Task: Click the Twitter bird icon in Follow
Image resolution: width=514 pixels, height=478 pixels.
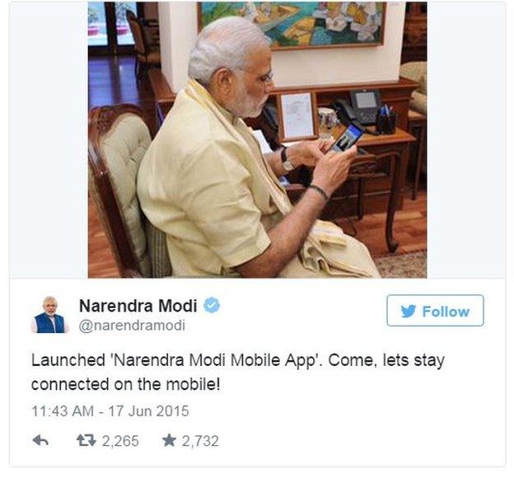Action: [409, 311]
